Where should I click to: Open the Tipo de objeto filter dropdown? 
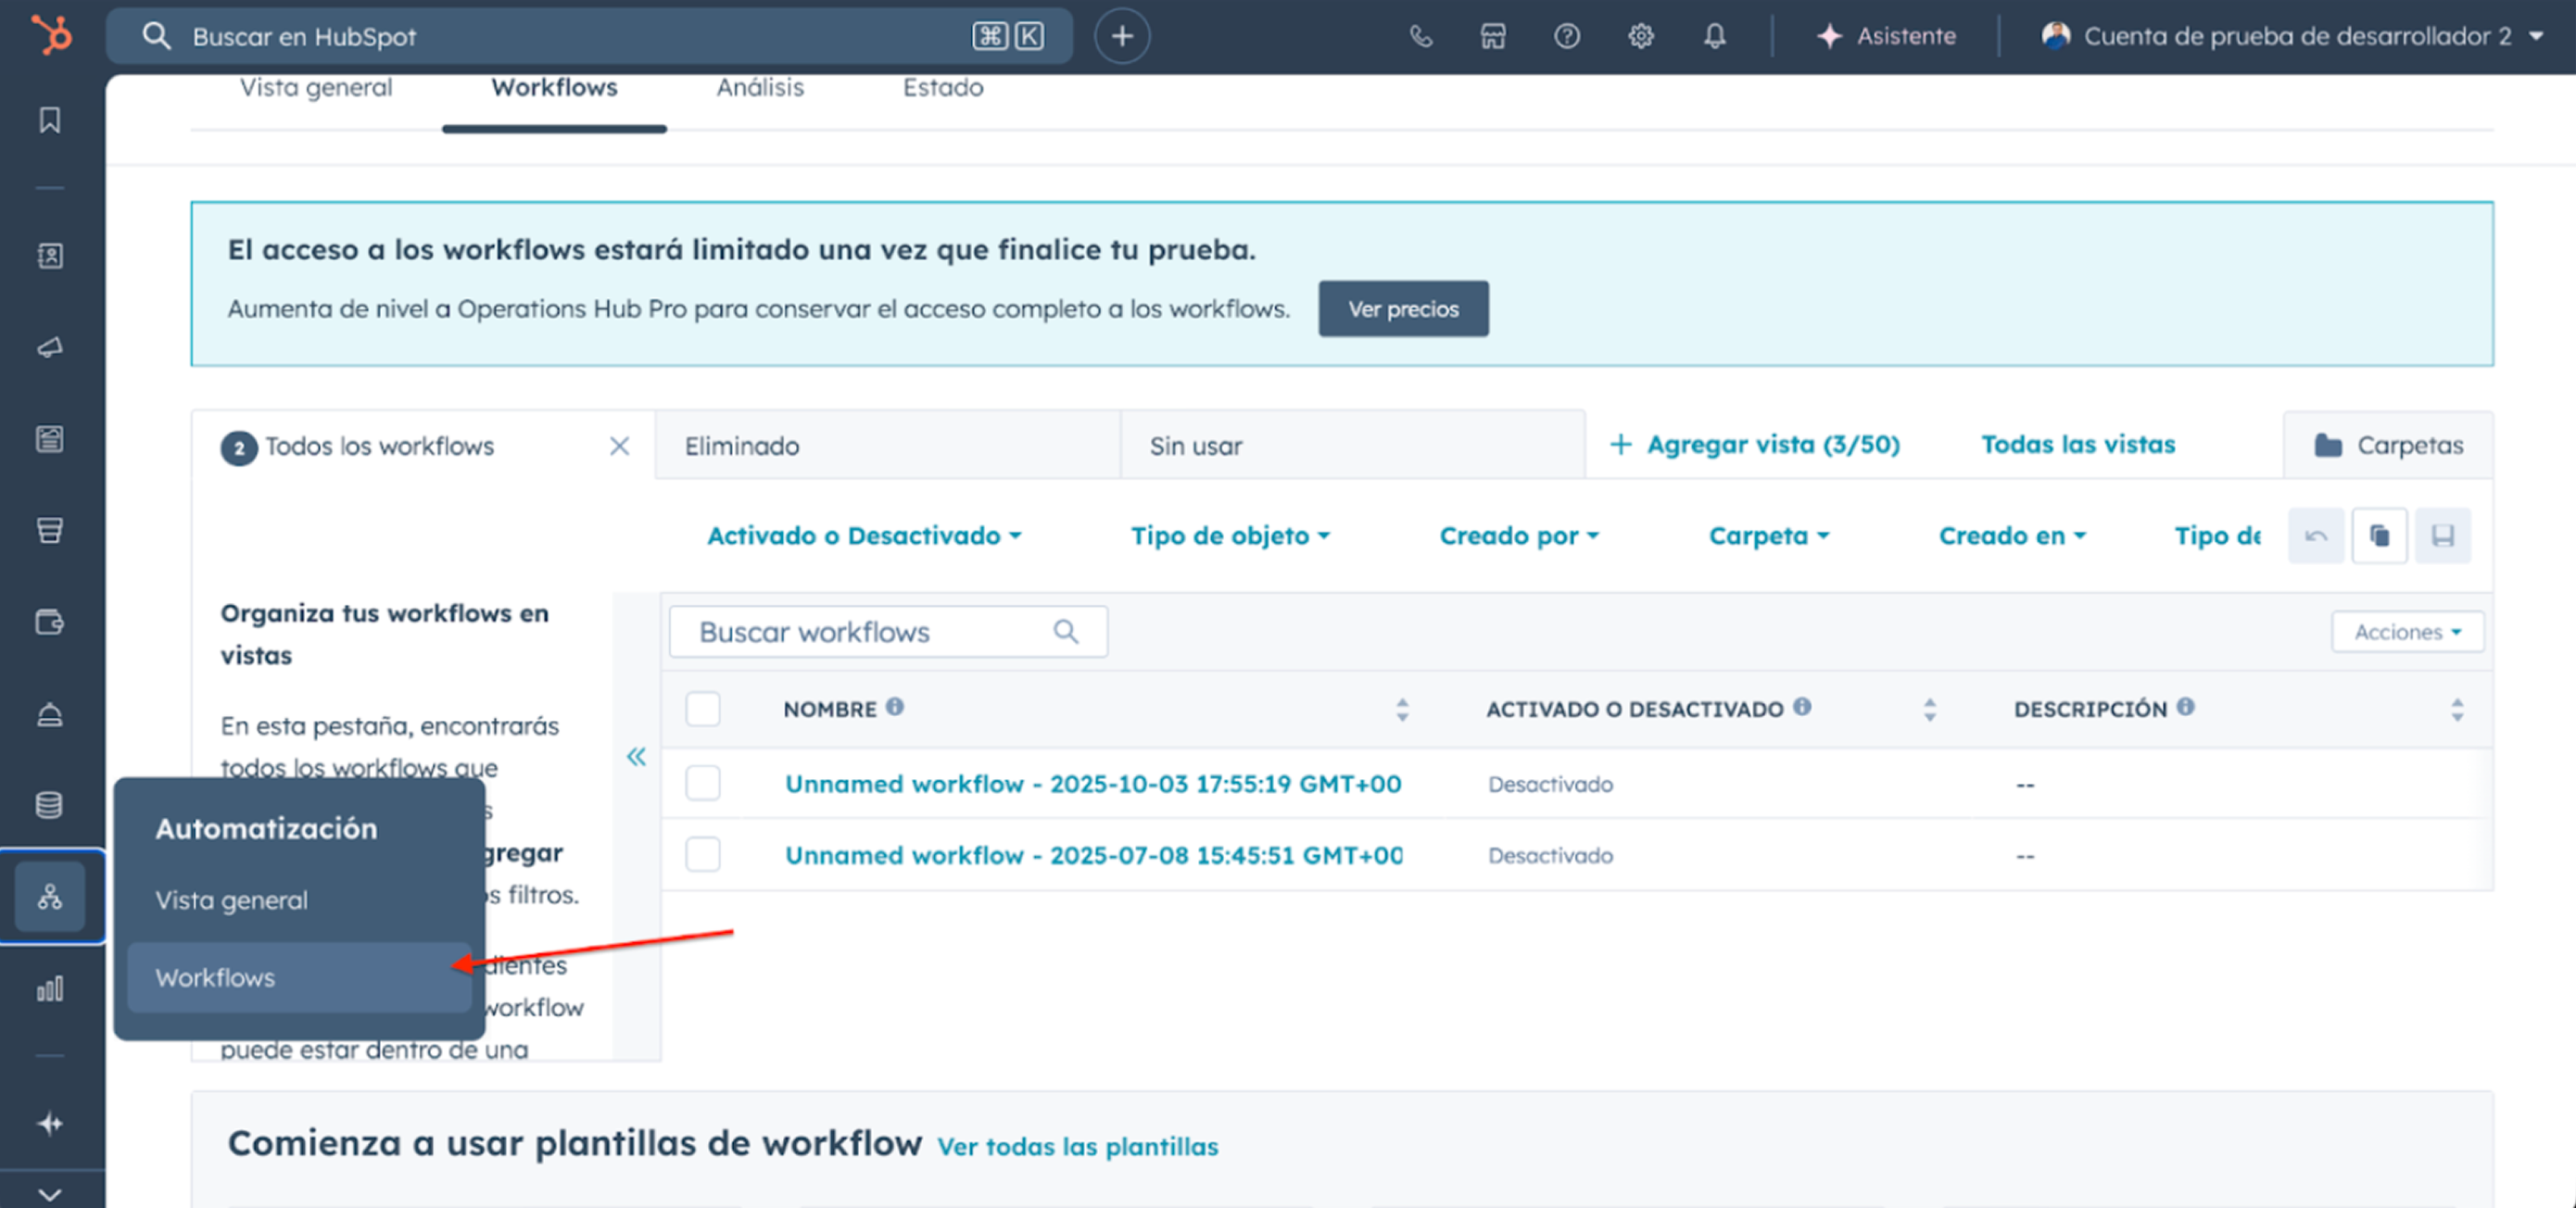click(x=1229, y=536)
